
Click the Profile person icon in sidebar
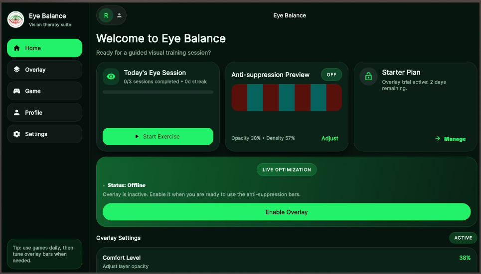point(17,112)
